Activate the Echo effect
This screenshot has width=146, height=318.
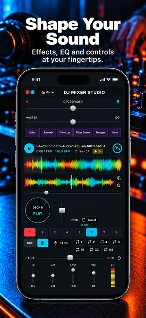[32, 133]
